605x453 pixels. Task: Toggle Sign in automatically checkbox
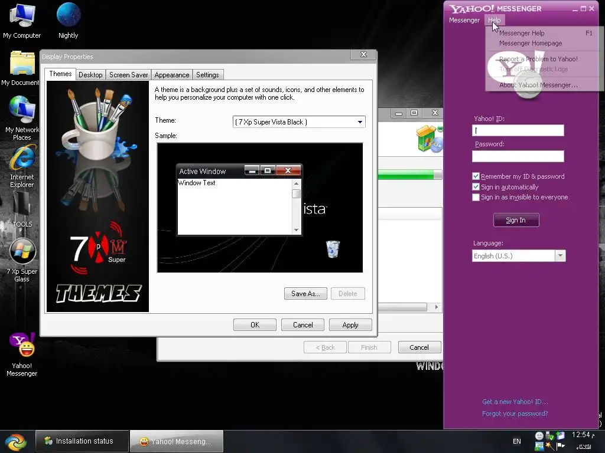(476, 187)
